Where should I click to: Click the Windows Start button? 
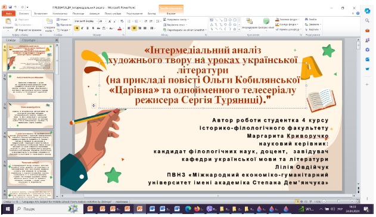[x=8, y=209]
